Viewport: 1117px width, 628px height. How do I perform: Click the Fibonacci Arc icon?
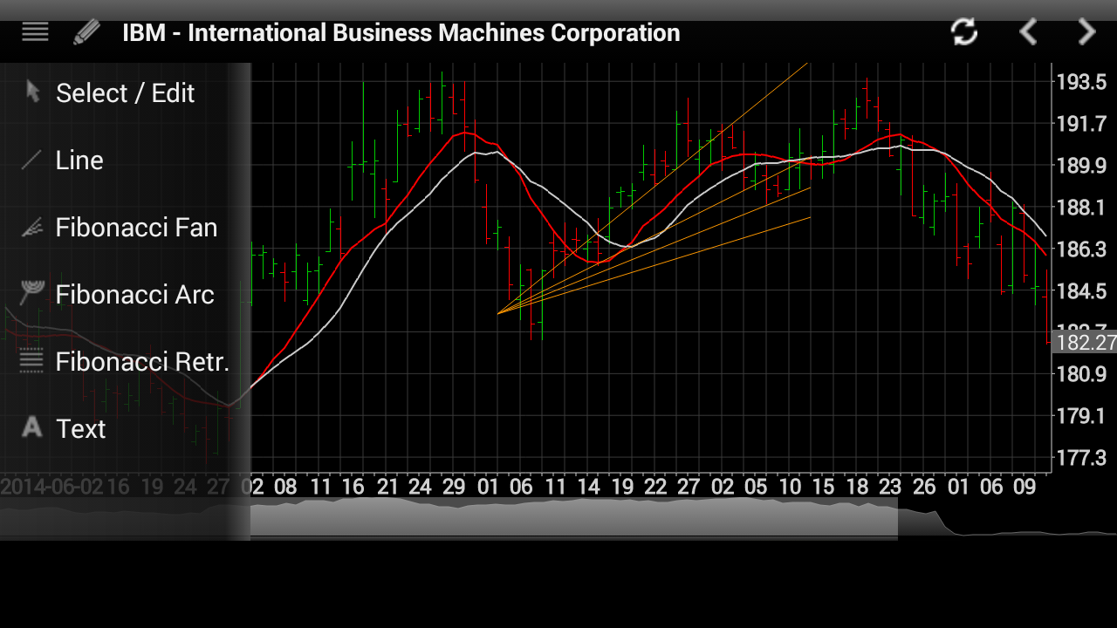tap(32, 294)
